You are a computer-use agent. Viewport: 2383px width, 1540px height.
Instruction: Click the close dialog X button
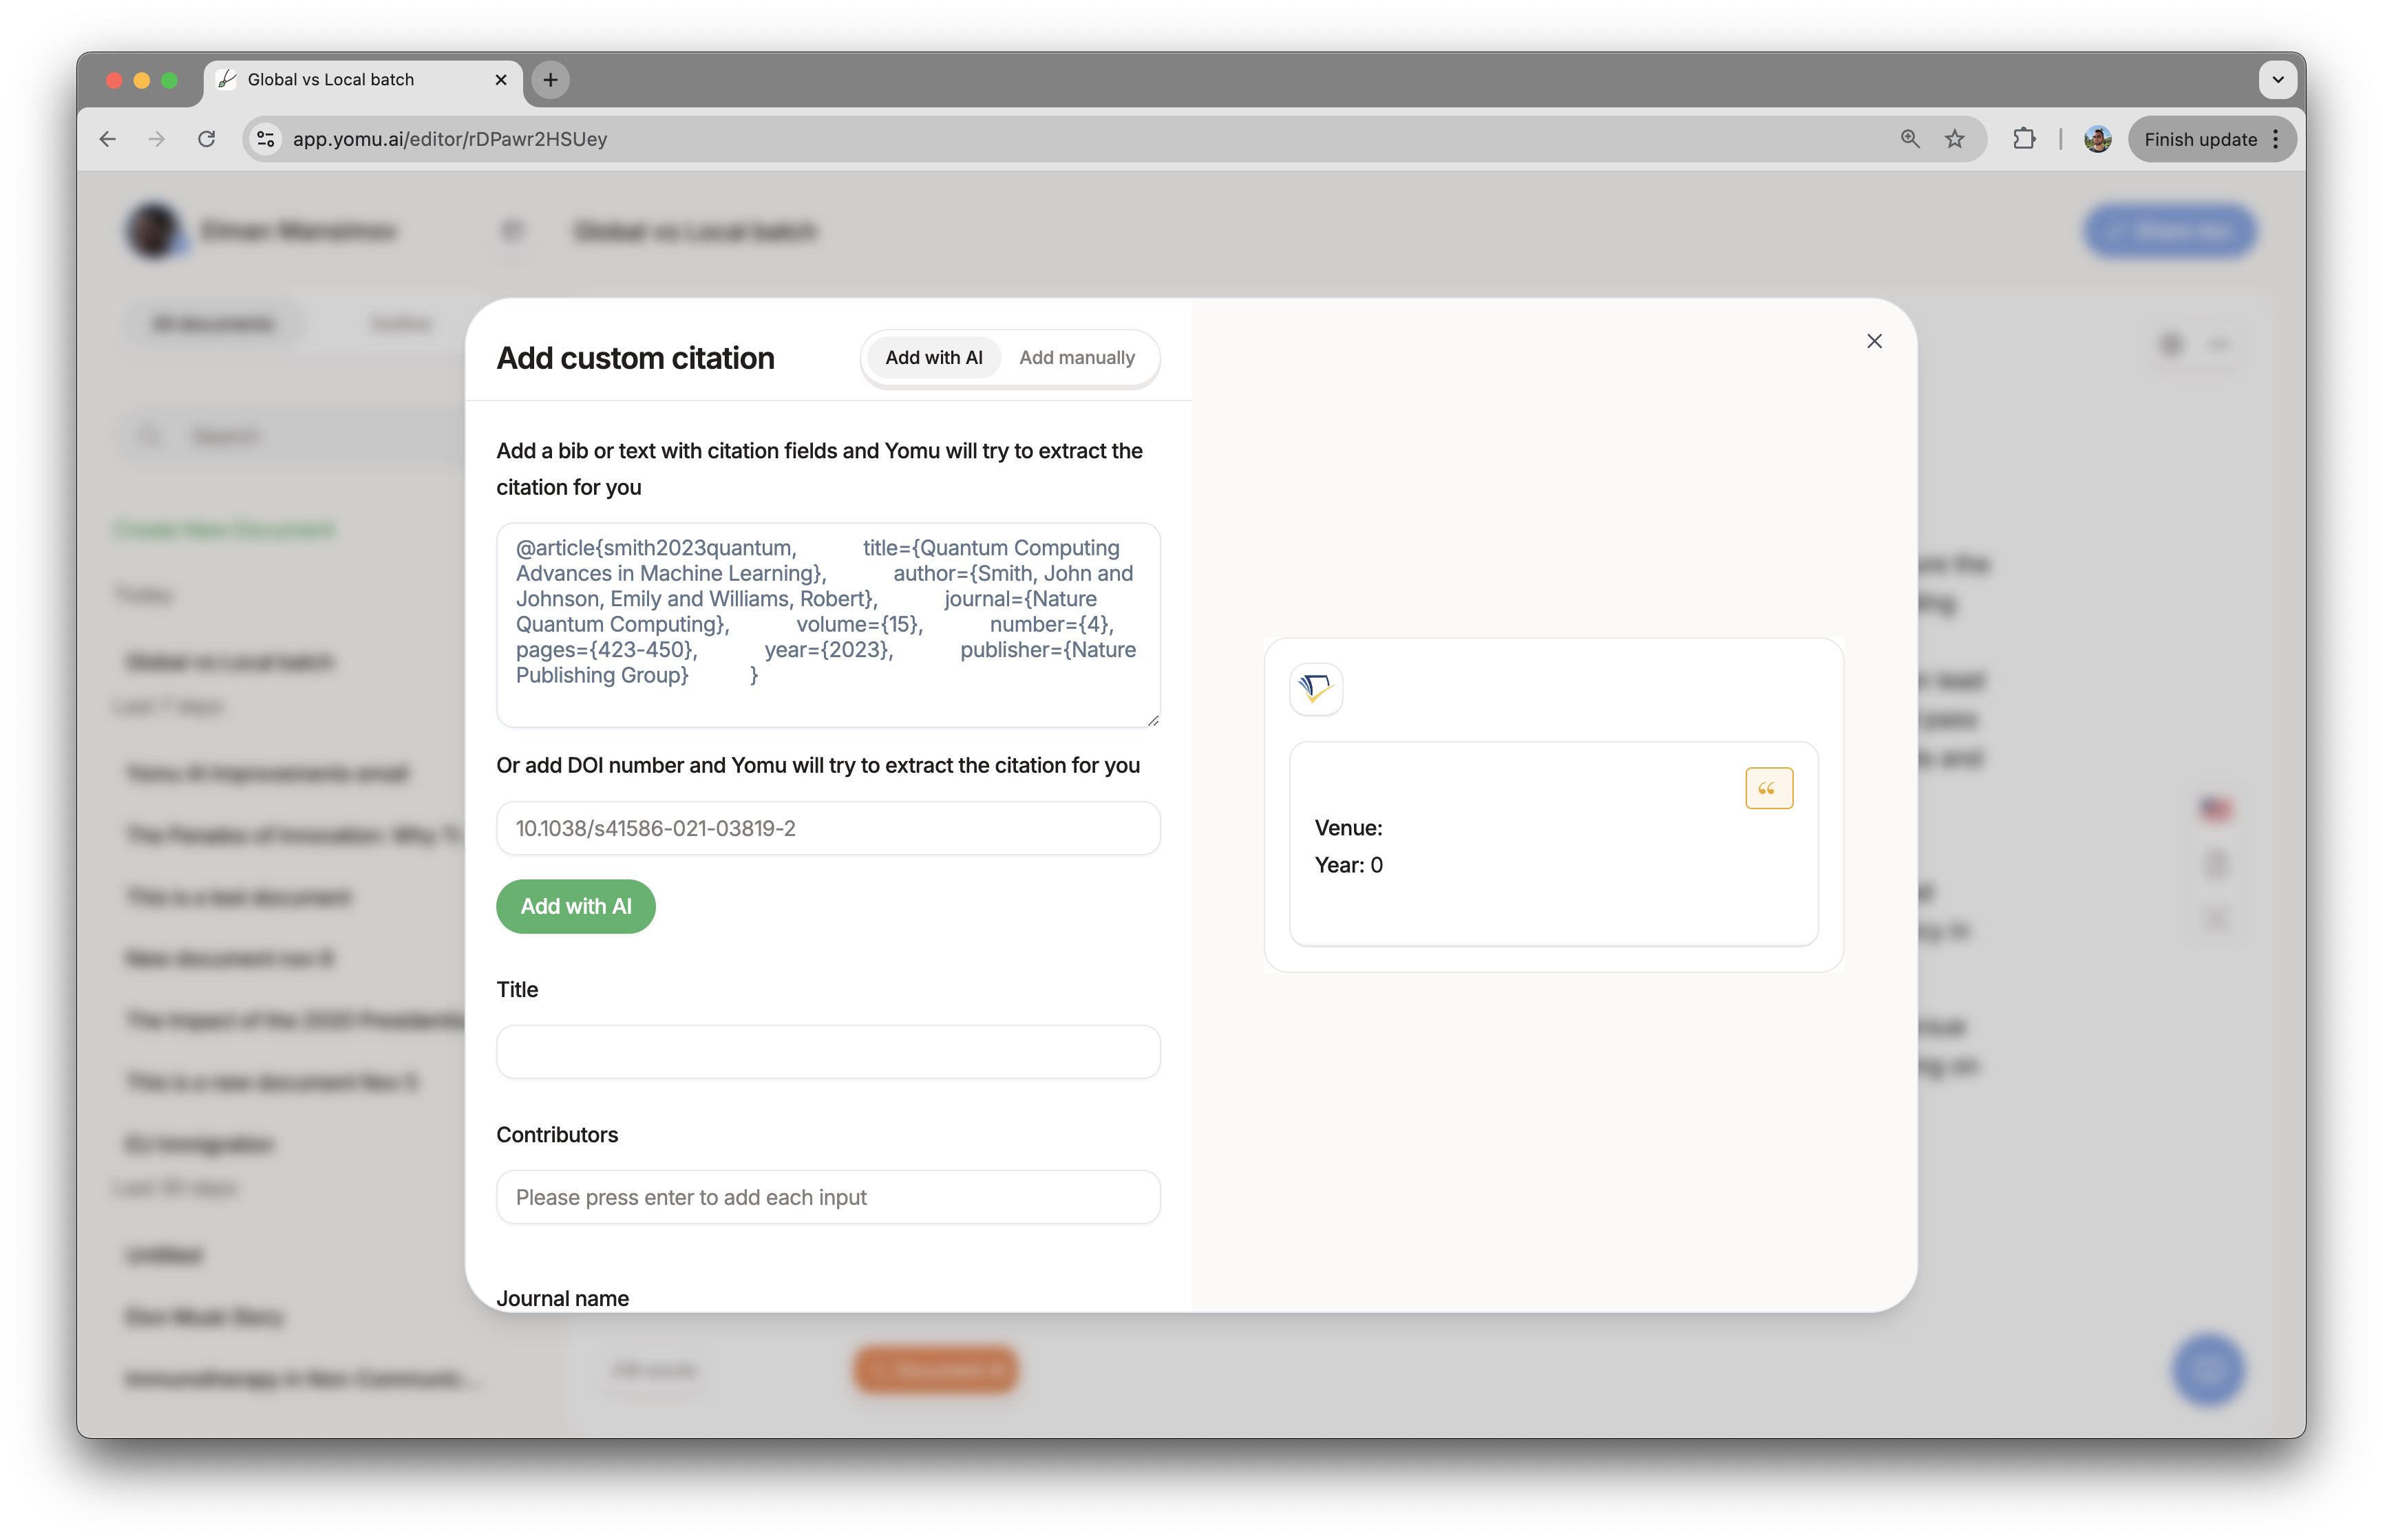[x=1874, y=341]
